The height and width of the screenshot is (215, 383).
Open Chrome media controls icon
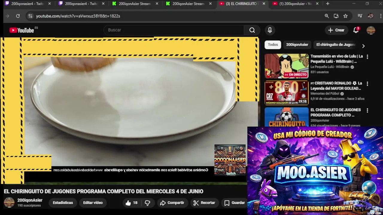pyautogui.click(x=360, y=16)
